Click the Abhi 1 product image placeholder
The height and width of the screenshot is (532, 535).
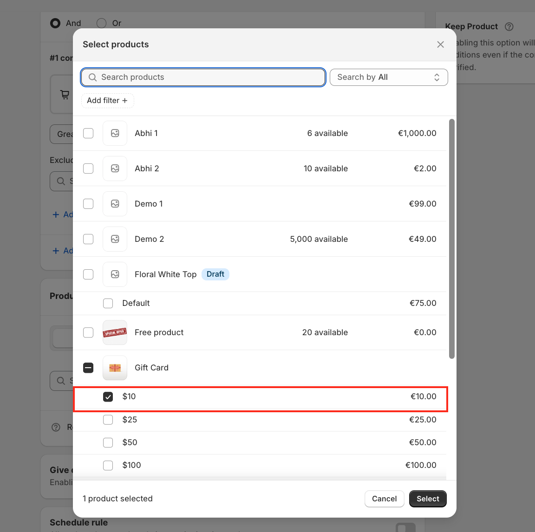coord(115,133)
